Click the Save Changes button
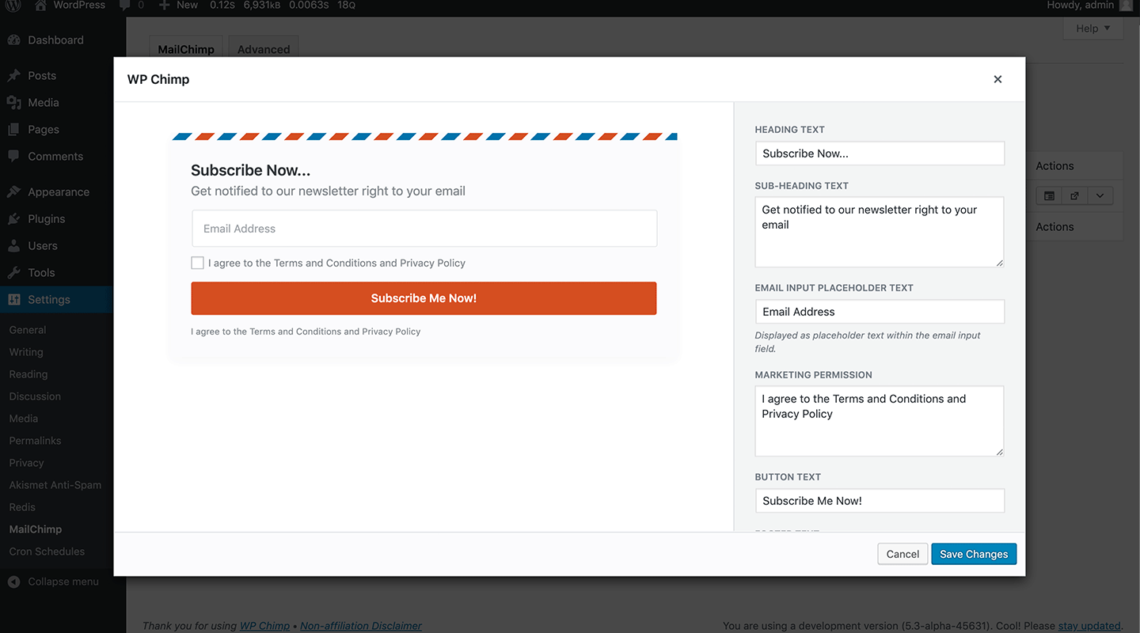Screen dimensions: 1140x633 point(974,554)
